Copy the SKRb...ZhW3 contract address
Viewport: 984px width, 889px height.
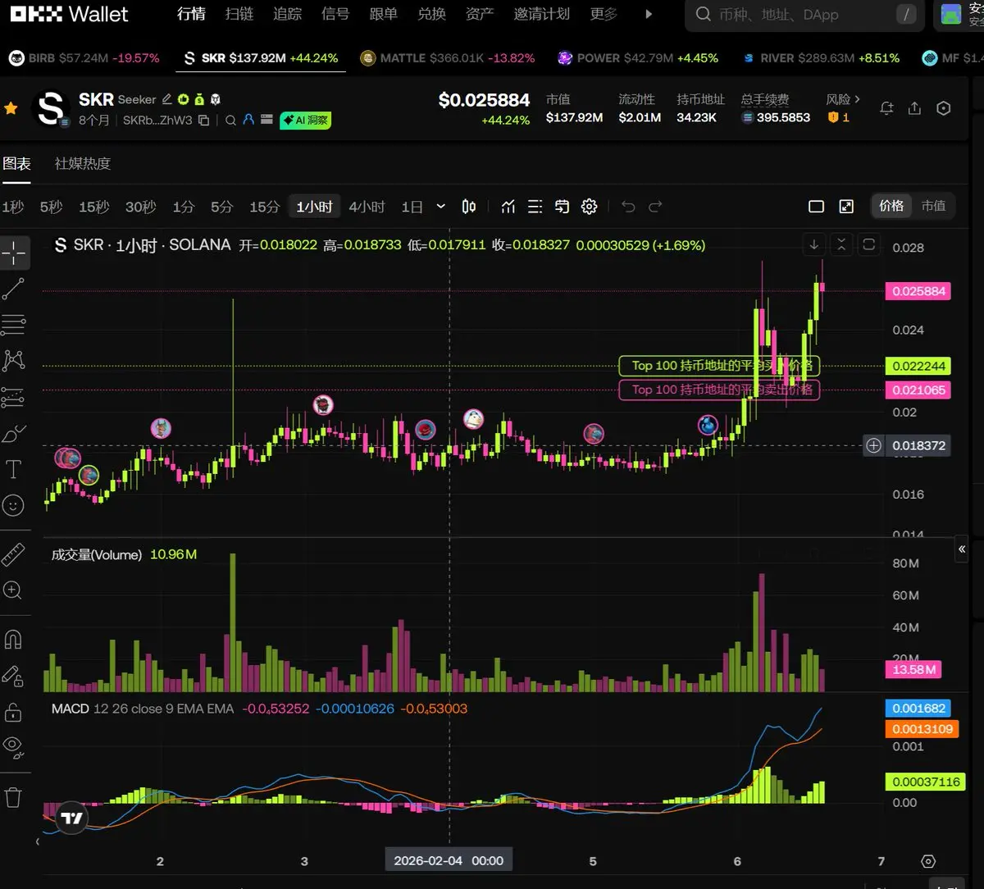[204, 121]
